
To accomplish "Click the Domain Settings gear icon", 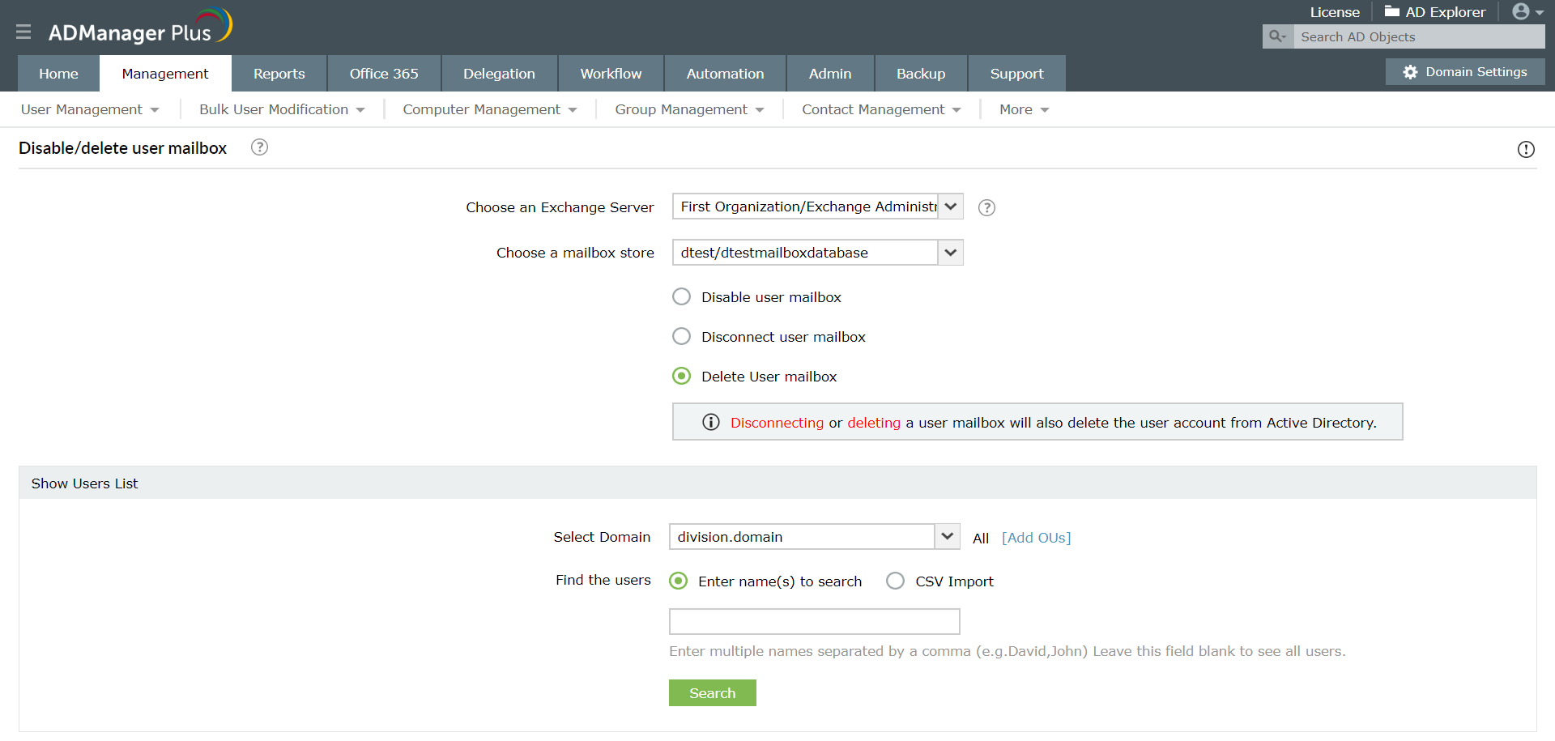I will 1408,71.
